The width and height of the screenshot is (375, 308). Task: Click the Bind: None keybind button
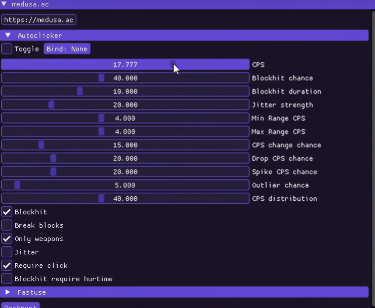coord(67,49)
